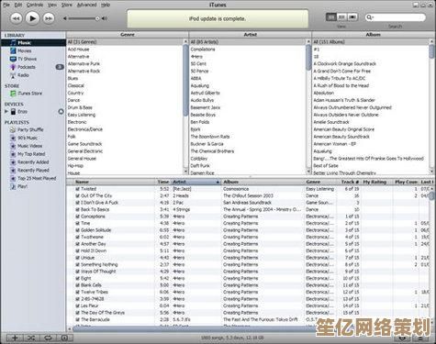Uncheck the Twisted song checkbox
Screen dimensions: 436x344
[78, 189]
